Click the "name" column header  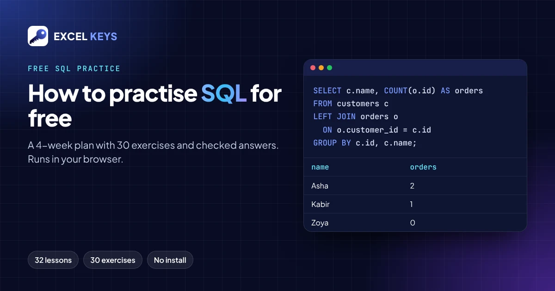[x=320, y=167]
